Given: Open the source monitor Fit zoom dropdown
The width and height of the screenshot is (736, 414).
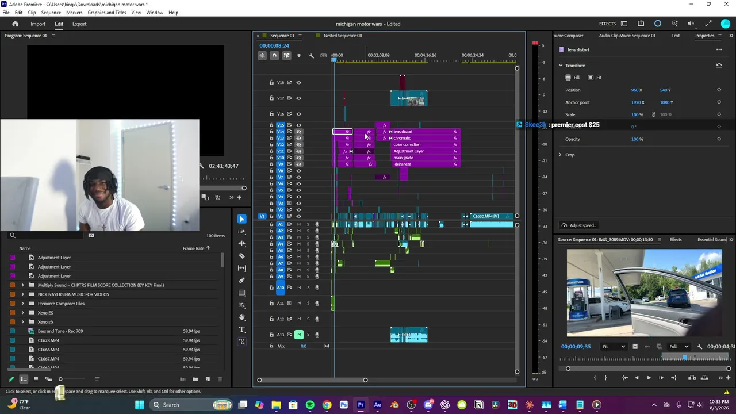Looking at the screenshot, I should (x=614, y=347).
